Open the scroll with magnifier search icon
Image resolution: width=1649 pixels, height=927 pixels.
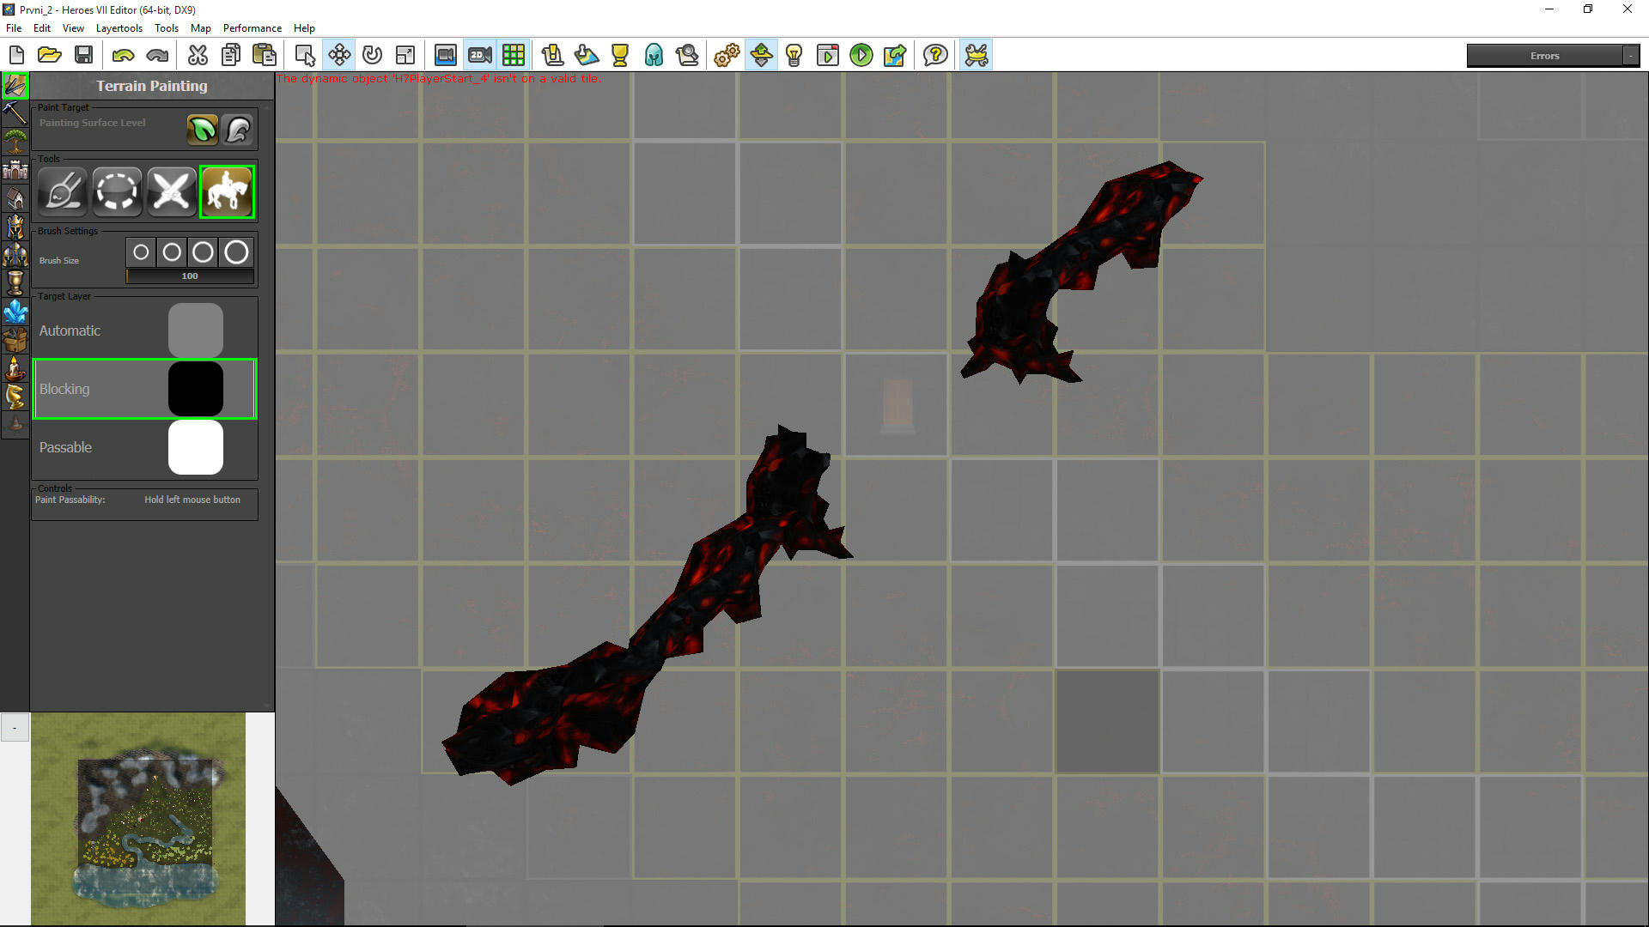point(687,56)
